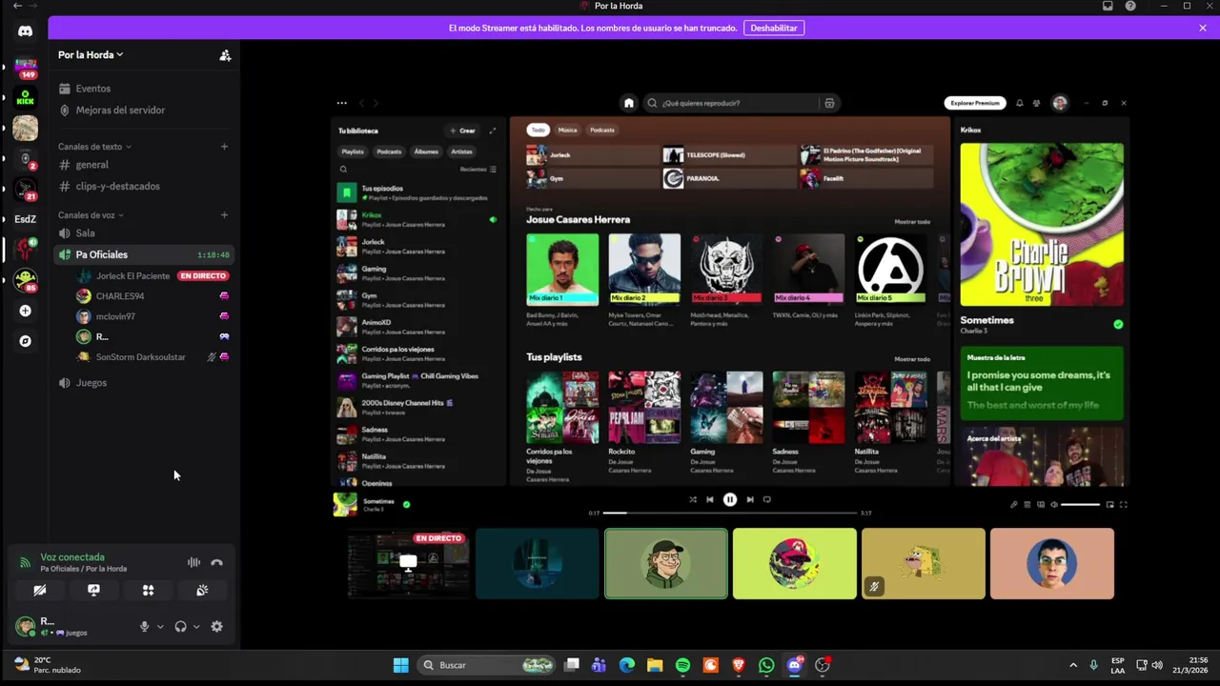This screenshot has width=1220, height=686.
Task: Go back with title bar arrow
Action: coord(17,6)
